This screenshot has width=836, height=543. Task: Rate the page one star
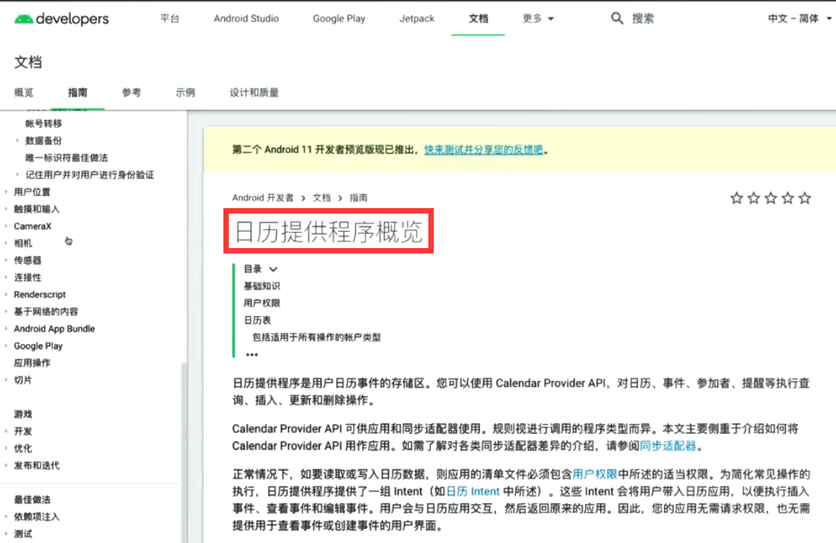(736, 198)
